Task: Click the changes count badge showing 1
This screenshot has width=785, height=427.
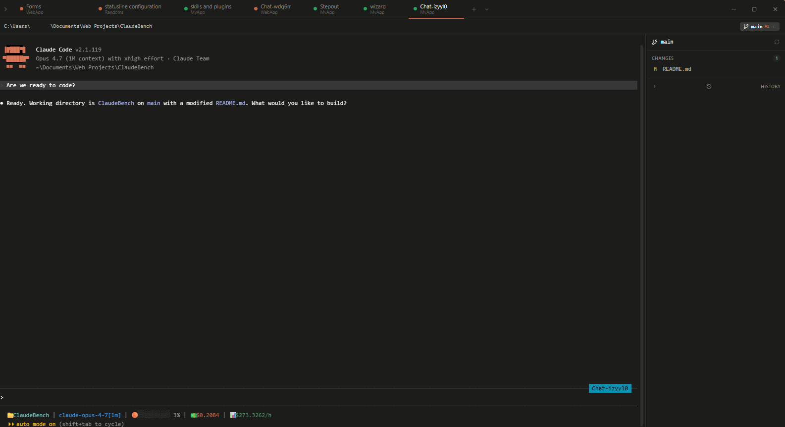Action: pyautogui.click(x=777, y=58)
